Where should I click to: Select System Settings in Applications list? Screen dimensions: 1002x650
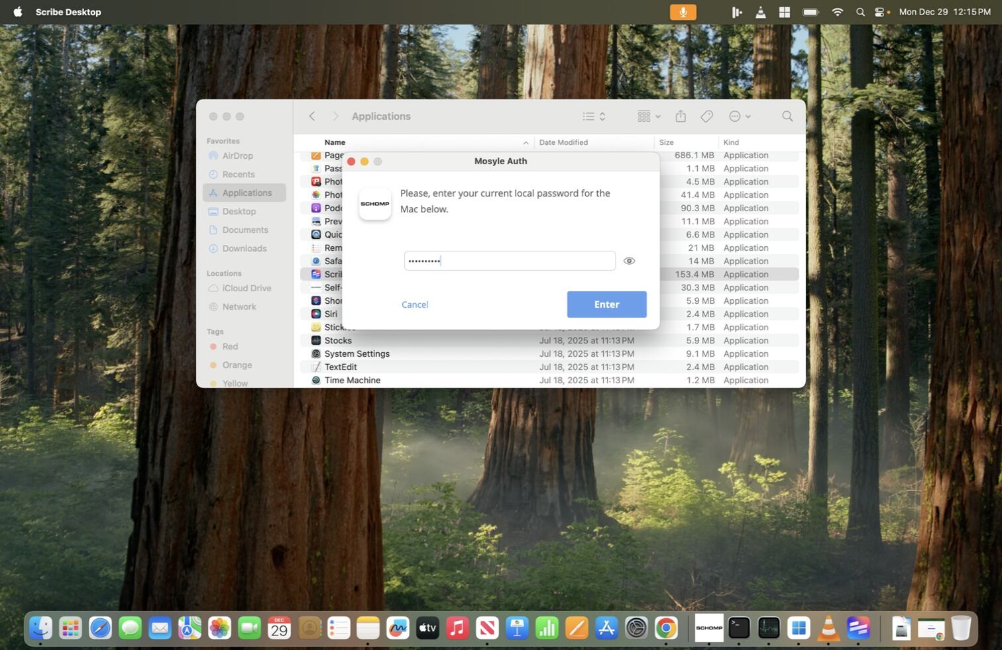click(357, 354)
